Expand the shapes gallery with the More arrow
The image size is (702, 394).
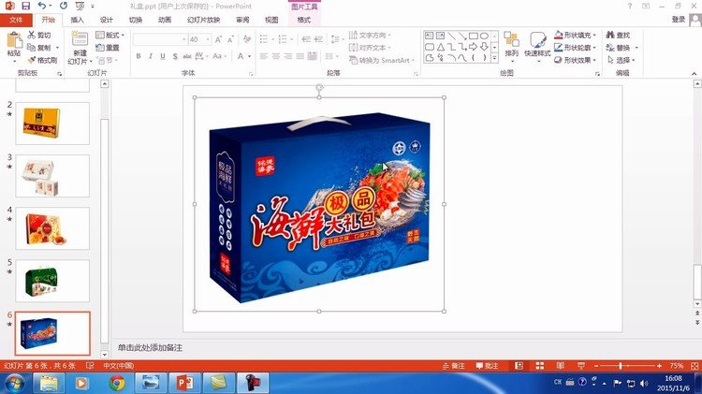pyautogui.click(x=495, y=58)
